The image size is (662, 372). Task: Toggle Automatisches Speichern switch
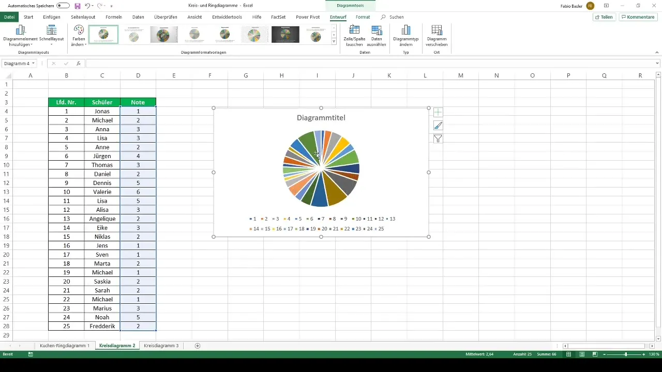pyautogui.click(x=63, y=6)
